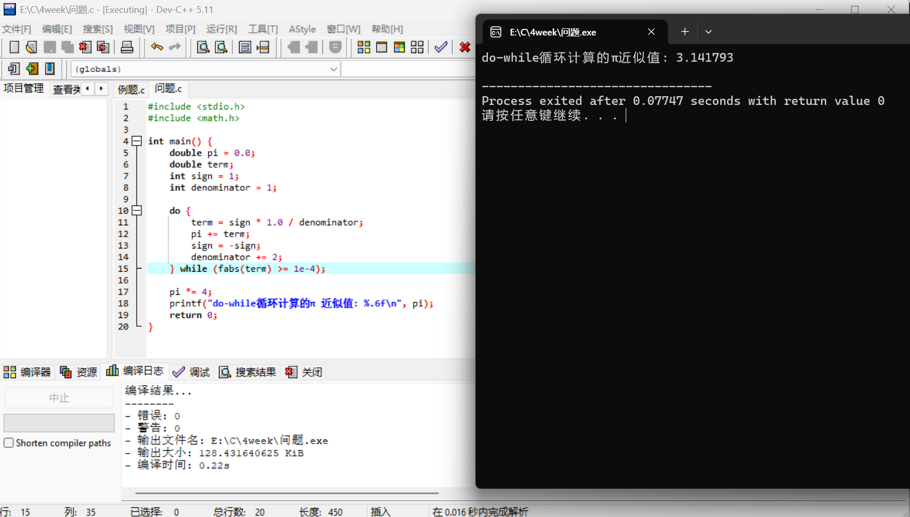The width and height of the screenshot is (910, 517).
Task: Start debugging with the checkmark icon
Action: point(441,47)
